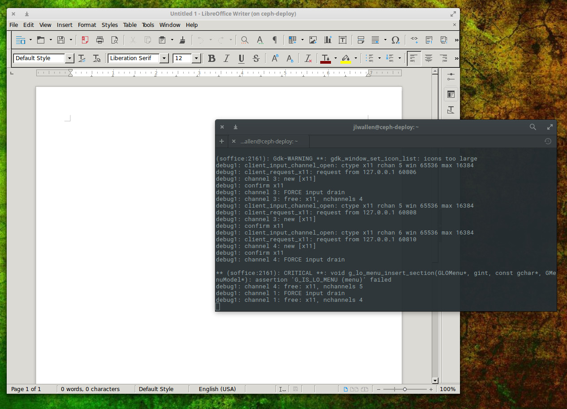567x409 pixels.
Task: Open the File menu
Action: point(14,25)
